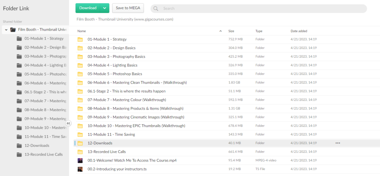The width and height of the screenshot is (380, 176).
Task: Click Save to MEGA button
Action: pyautogui.click(x=128, y=8)
